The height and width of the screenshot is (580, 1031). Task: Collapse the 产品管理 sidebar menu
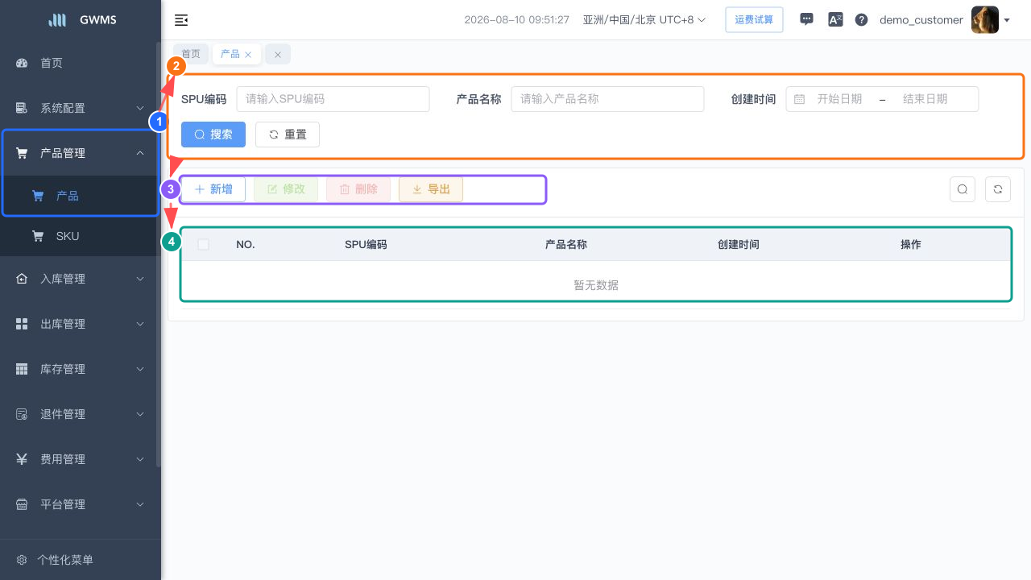click(81, 153)
